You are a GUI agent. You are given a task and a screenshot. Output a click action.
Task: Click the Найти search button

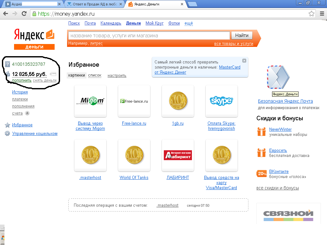(x=242, y=35)
